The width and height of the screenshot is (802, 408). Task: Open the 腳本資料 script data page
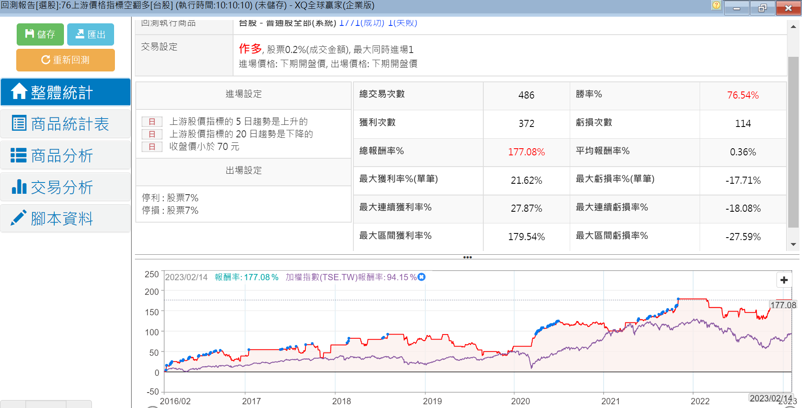(66, 218)
